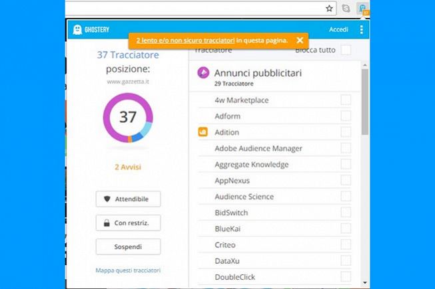Bookmark this page with the star icon
The image size is (435, 289).
click(329, 9)
